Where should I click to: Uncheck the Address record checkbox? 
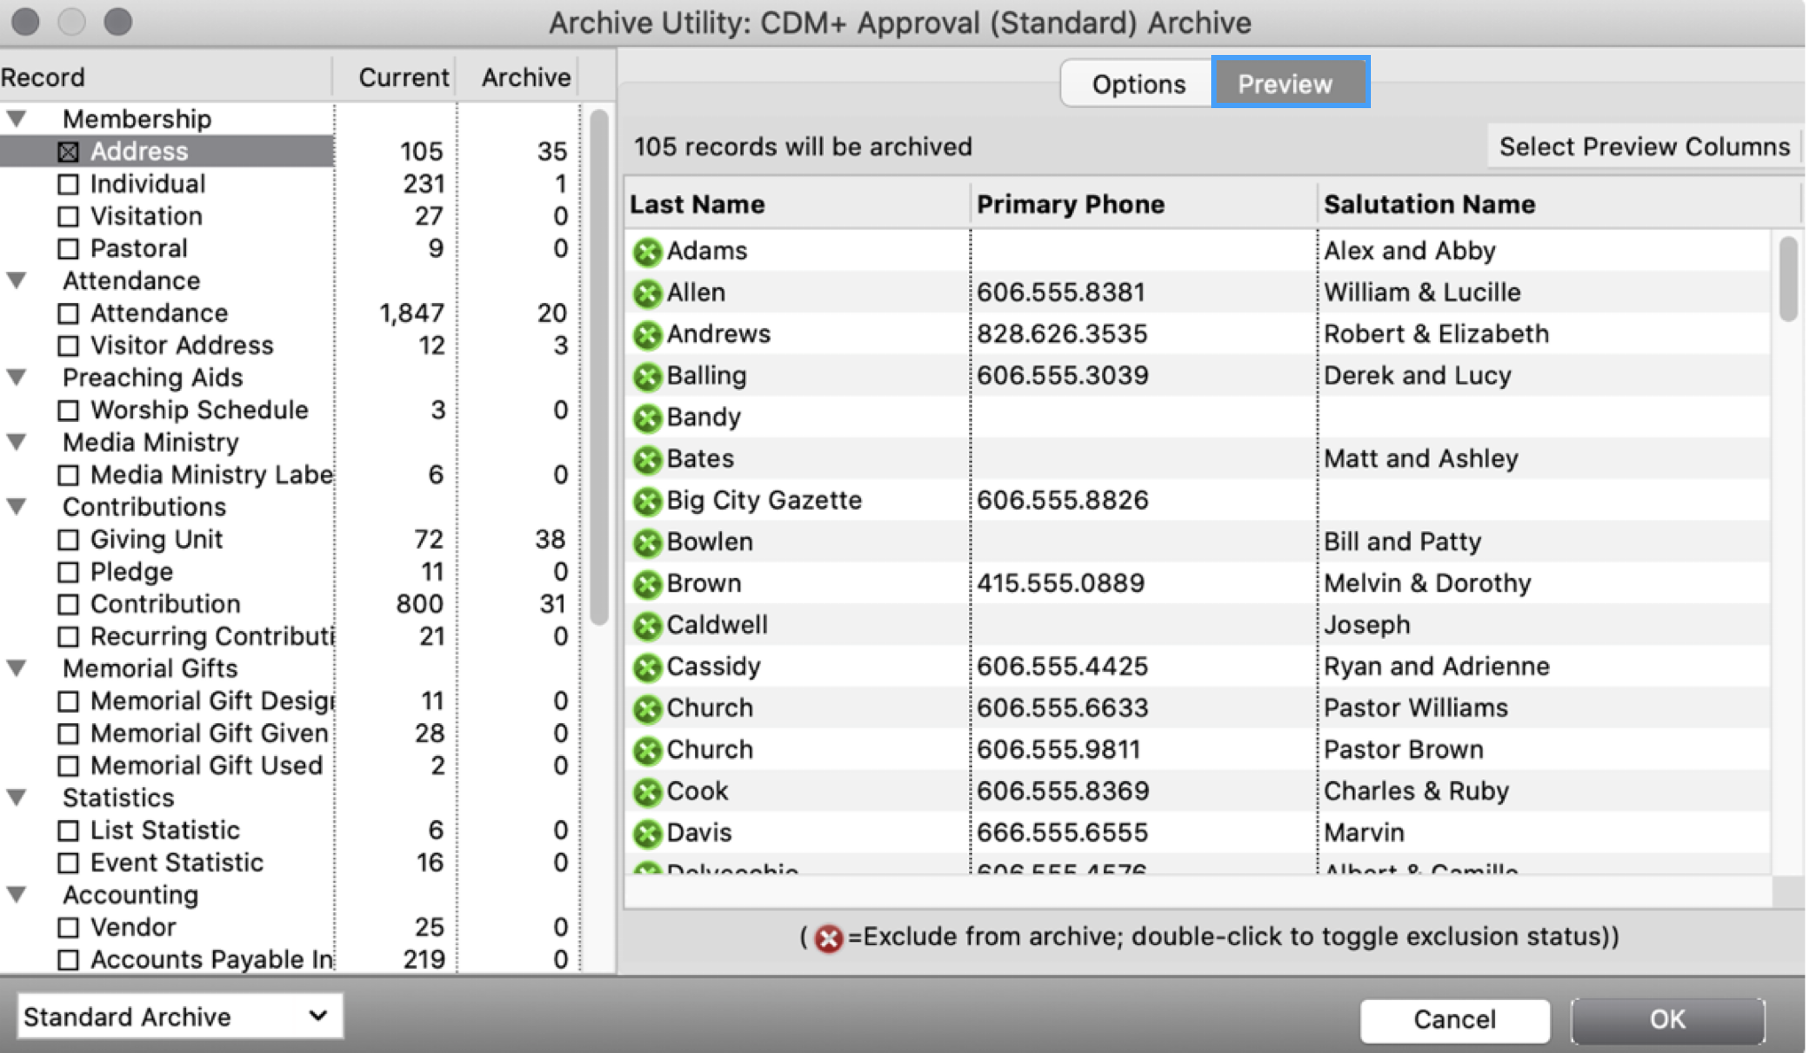point(67,151)
